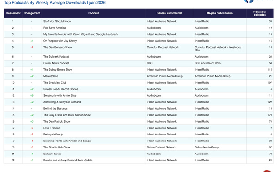
Task: Select On Purpose with Jay Shetty
Action: (x=60, y=41)
